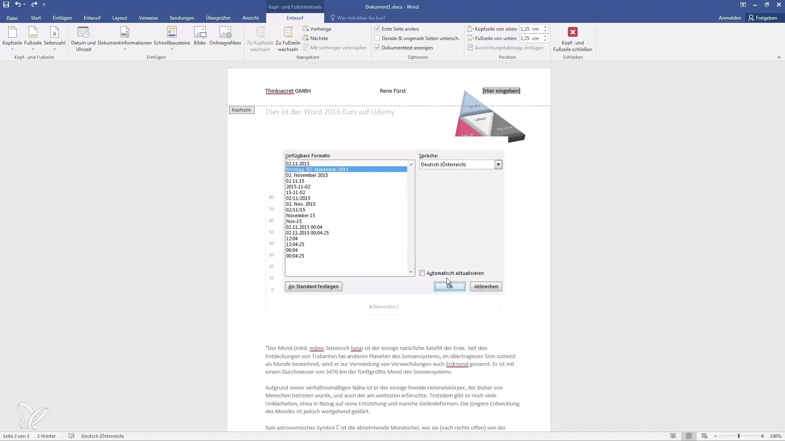Switch to print layout view icon
This screenshot has width=785, height=441.
click(689, 436)
